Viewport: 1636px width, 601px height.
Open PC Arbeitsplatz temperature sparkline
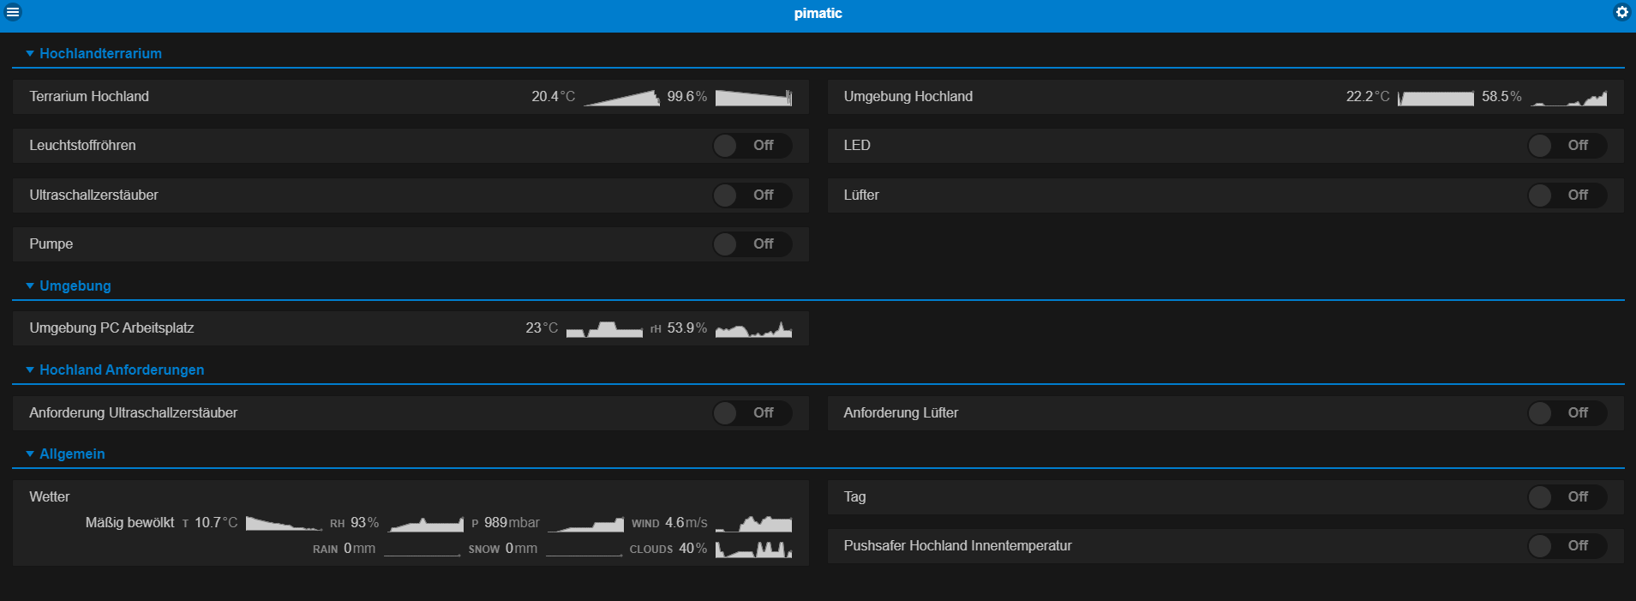(x=604, y=329)
